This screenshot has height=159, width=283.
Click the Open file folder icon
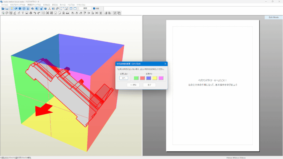pyautogui.click(x=3, y=9)
